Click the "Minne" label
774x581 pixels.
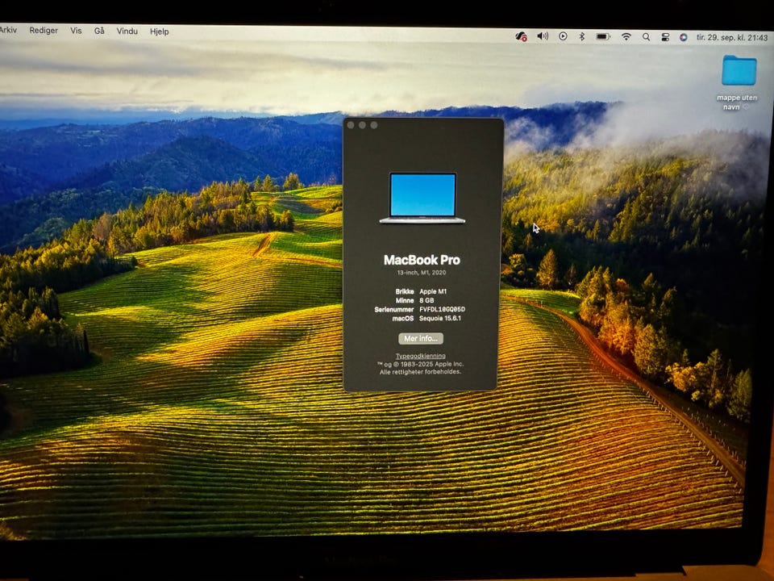tap(405, 300)
